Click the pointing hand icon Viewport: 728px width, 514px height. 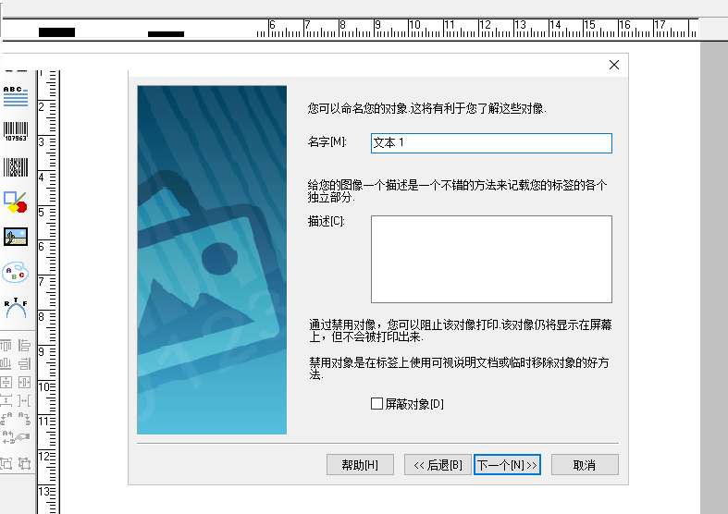(23, 437)
